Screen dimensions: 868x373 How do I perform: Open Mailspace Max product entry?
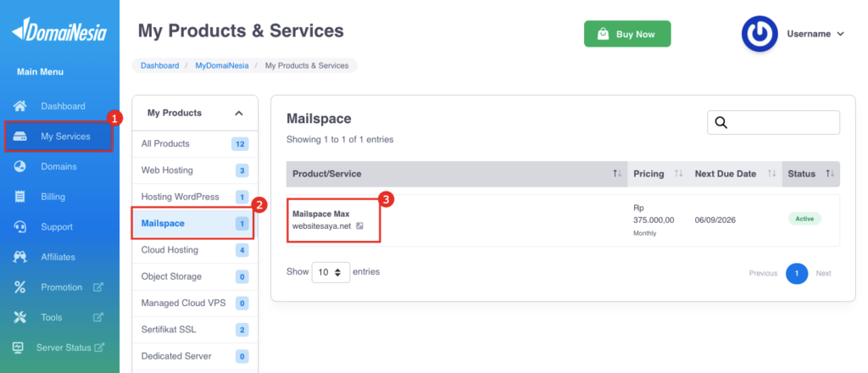[321, 214]
